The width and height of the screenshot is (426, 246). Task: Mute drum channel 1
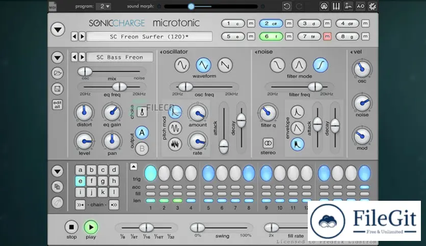(x=251, y=23)
